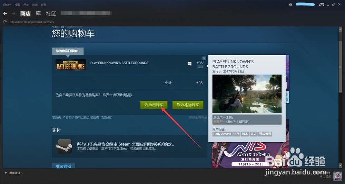Select the 射击 tag
Image resolution: width=345 pixels, height=184 pixels.
pyautogui.click(x=245, y=134)
